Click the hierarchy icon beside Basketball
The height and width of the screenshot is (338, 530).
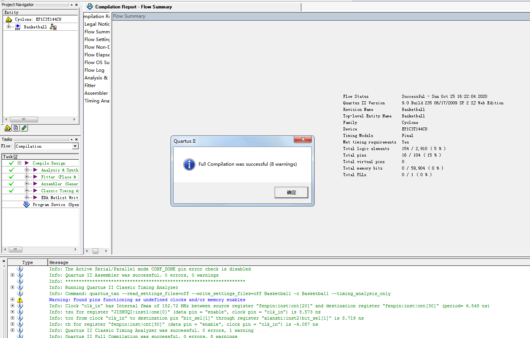pos(53,27)
